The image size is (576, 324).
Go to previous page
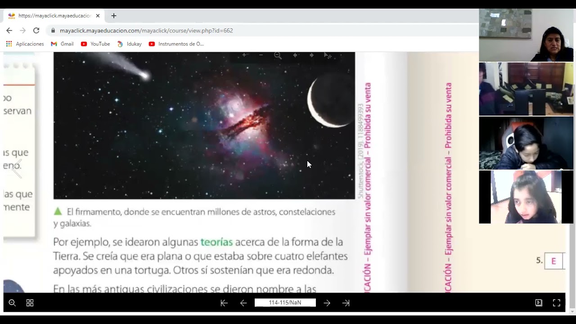click(243, 303)
